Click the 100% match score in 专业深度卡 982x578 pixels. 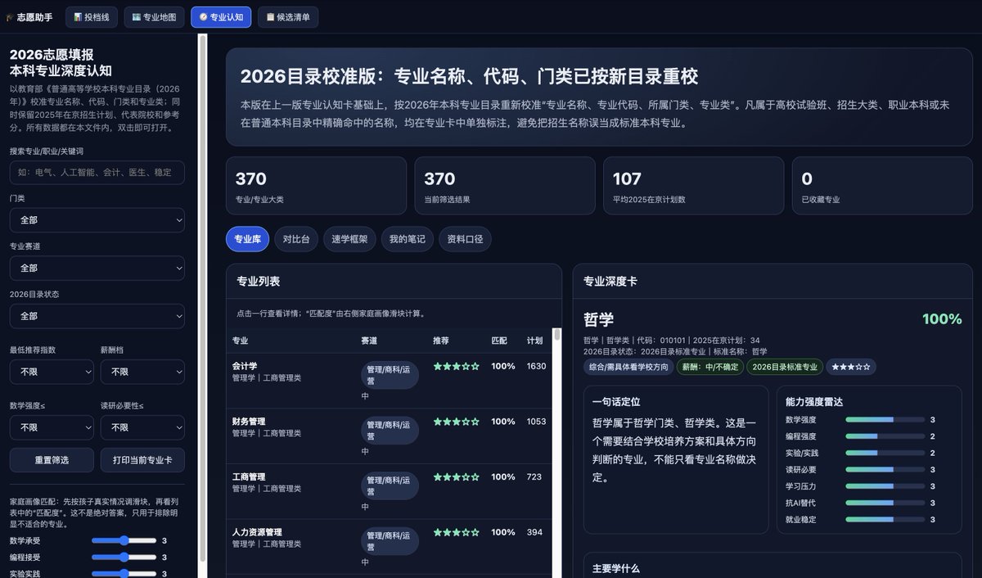942,319
